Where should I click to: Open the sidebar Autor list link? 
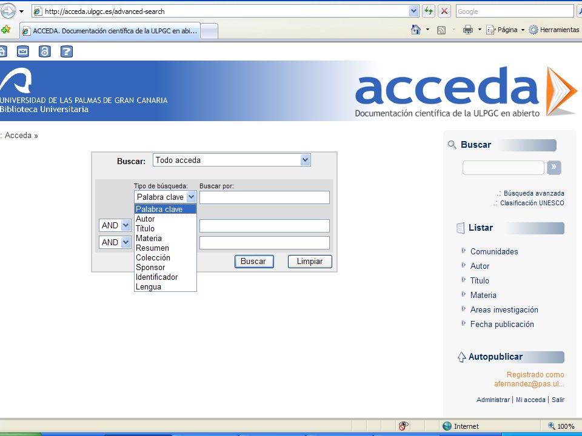(x=480, y=266)
